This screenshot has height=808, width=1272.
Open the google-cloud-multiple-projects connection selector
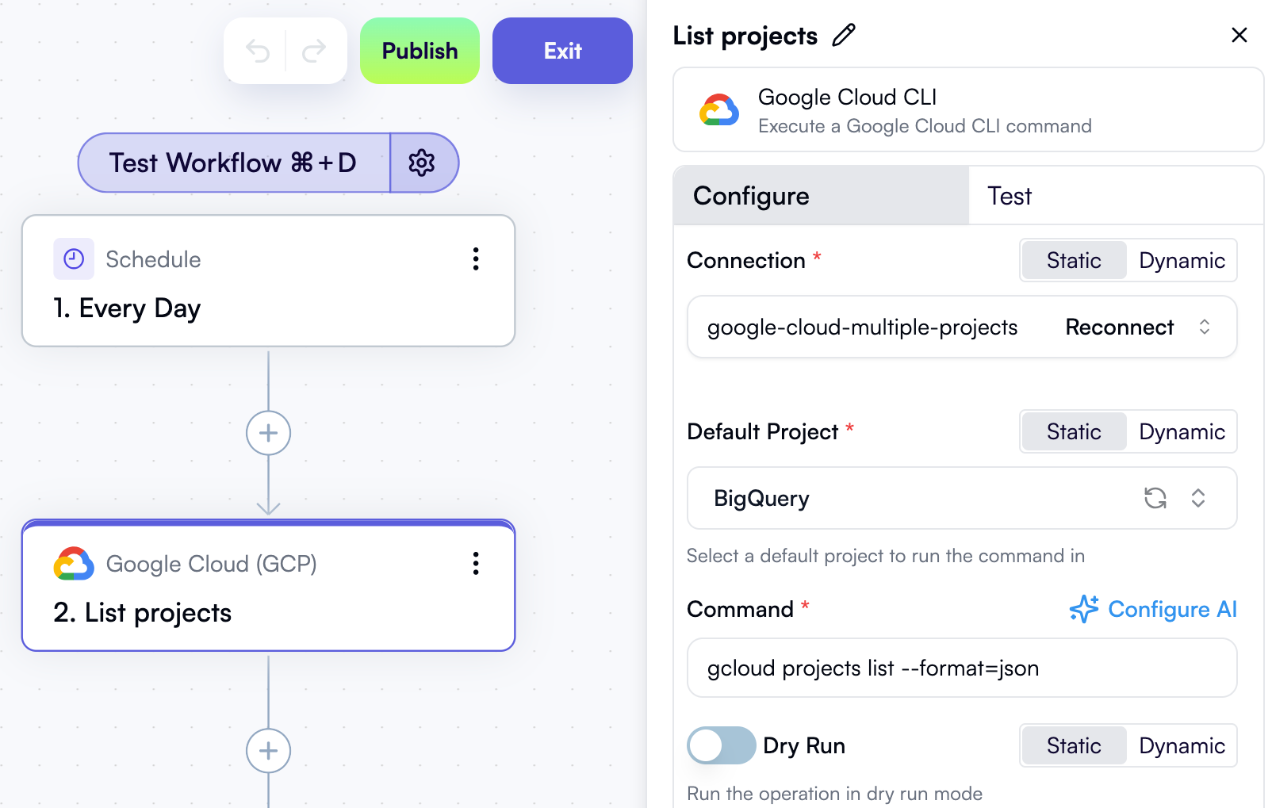[1205, 327]
